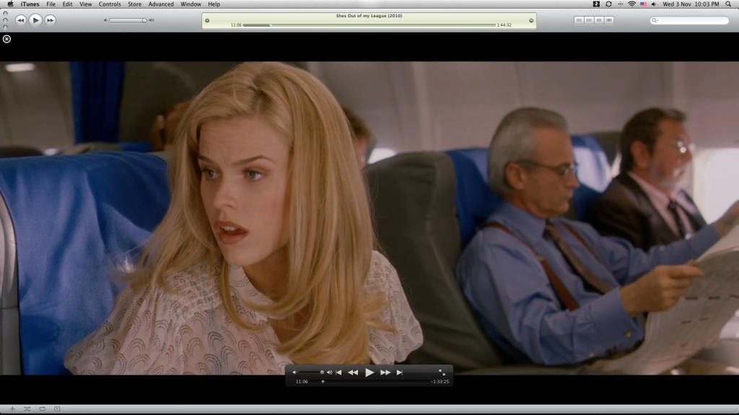Click the 11:06 elapsed time in top display

tap(236, 25)
